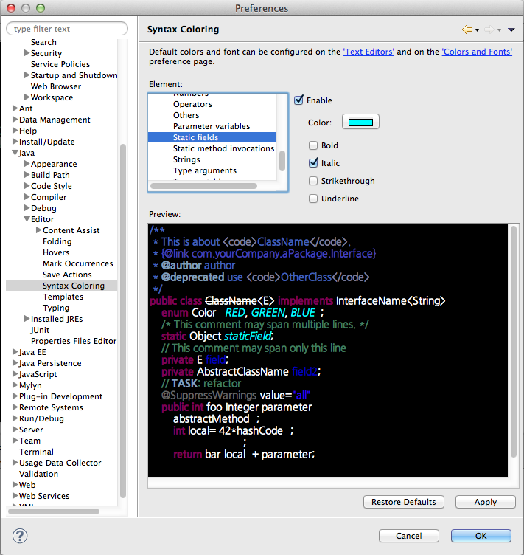Click the forward navigation arrow icon
Viewport: 524px width, 555px height.
point(489,30)
